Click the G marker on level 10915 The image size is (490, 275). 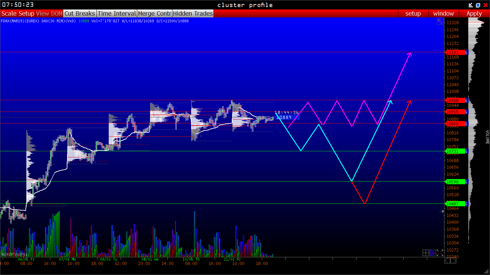pyautogui.click(x=466, y=112)
